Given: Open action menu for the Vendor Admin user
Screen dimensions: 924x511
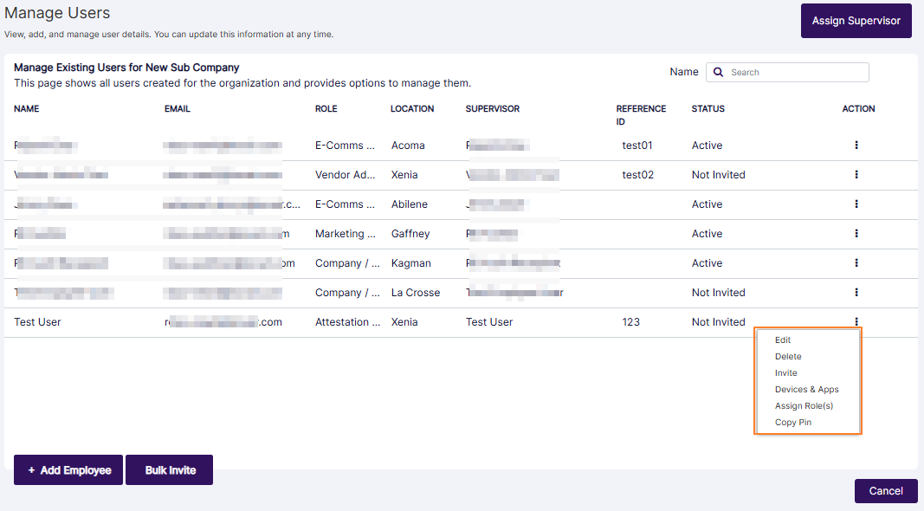Looking at the screenshot, I should pyautogui.click(x=856, y=174).
